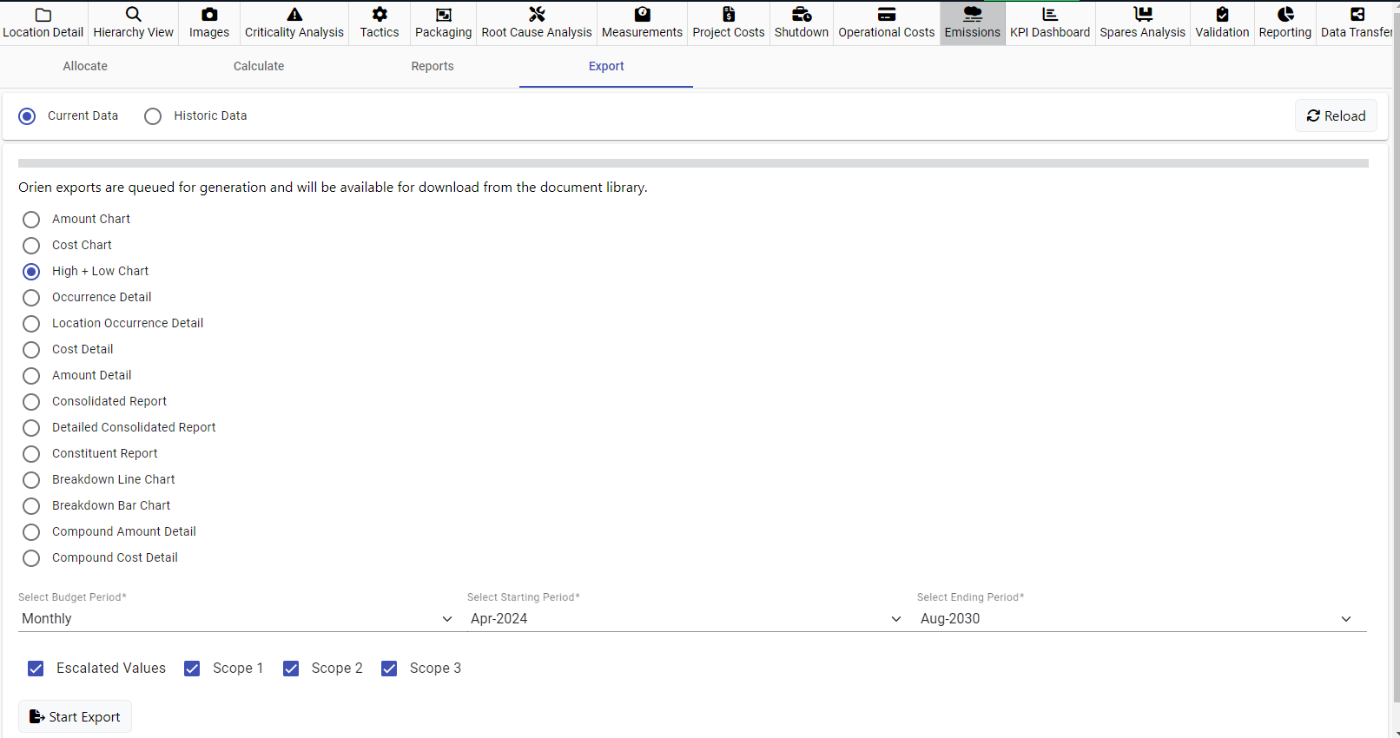Open the Location Detail folder icon
The height and width of the screenshot is (738, 1400).
43,15
